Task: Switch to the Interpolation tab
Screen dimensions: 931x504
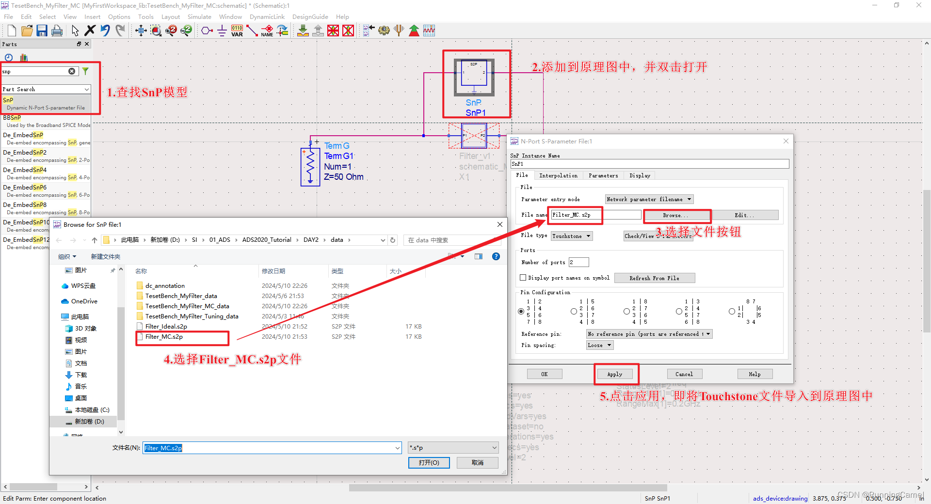Action: point(558,175)
